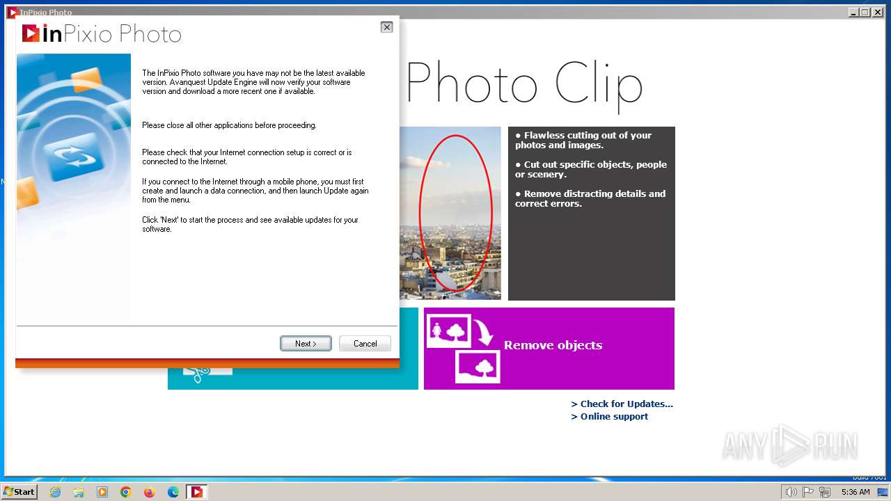Screen dimensions: 891x501
Task: Launch Windows Media Player from taskbar
Action: [102, 492]
